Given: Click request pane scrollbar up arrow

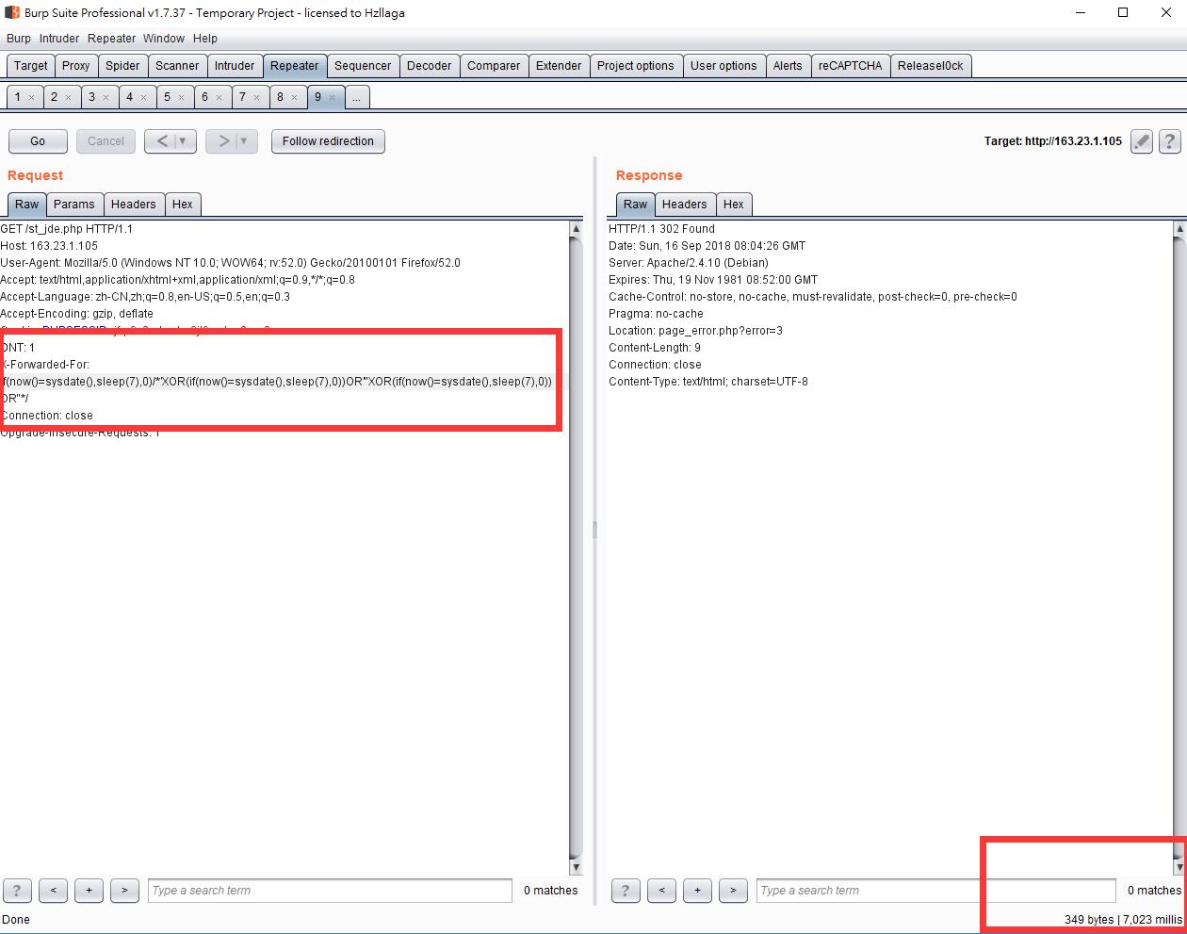Looking at the screenshot, I should click(x=577, y=229).
